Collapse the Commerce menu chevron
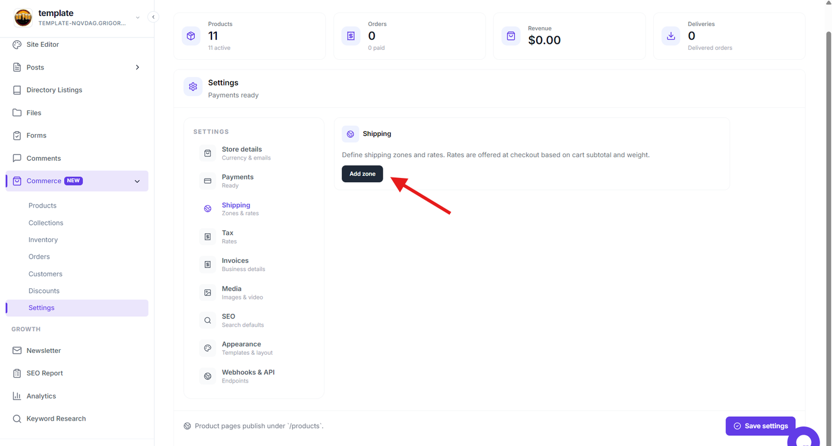This screenshot has width=832, height=446. (137, 181)
